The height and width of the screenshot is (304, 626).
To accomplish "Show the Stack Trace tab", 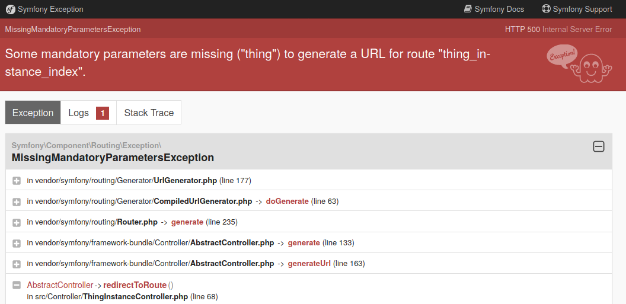I will point(149,113).
